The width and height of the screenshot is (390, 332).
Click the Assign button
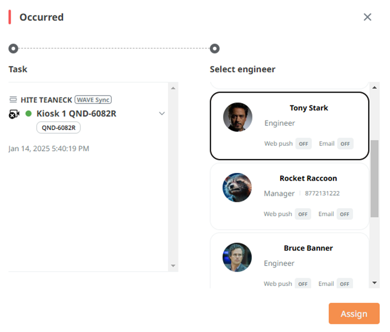(354, 313)
